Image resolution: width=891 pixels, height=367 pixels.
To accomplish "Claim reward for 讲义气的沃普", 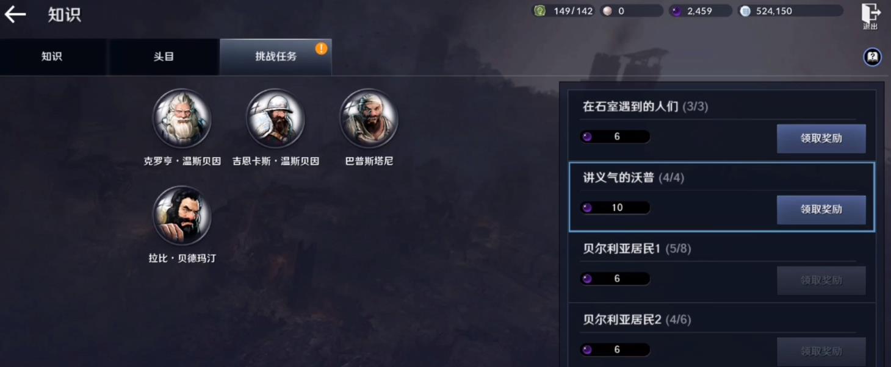I will 821,210.
